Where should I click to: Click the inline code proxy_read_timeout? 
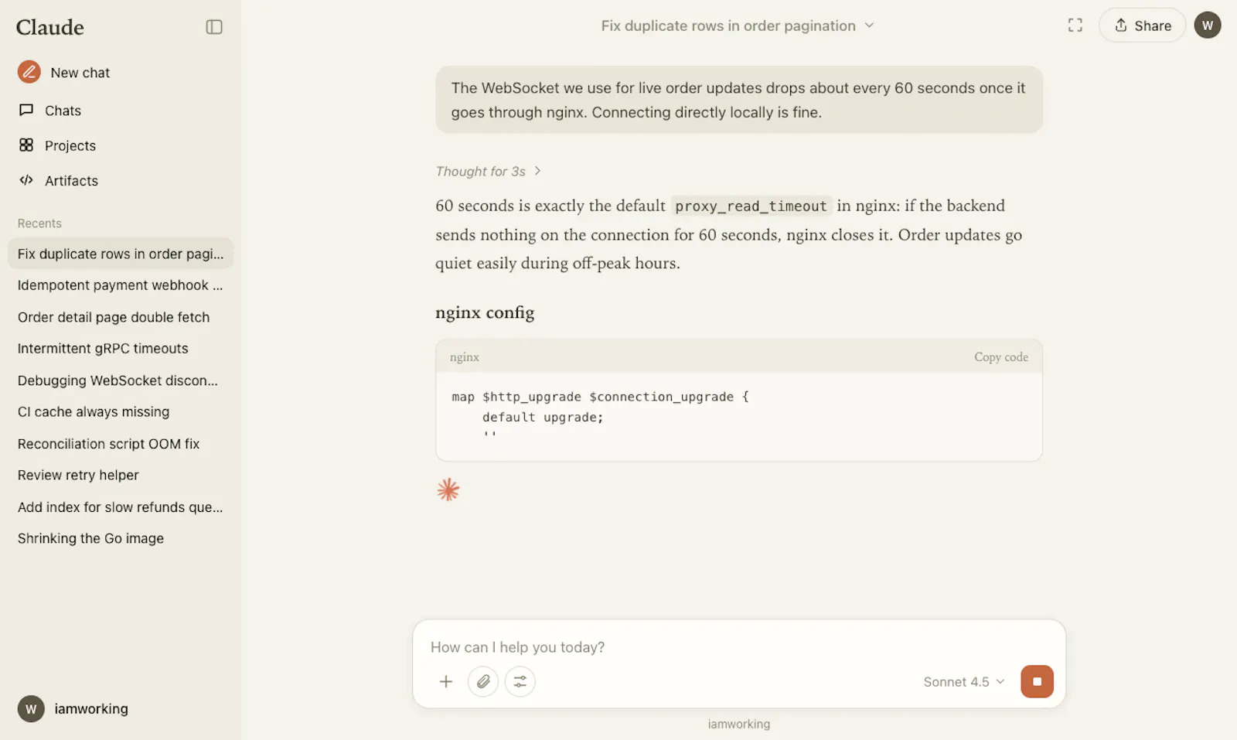pyautogui.click(x=751, y=206)
